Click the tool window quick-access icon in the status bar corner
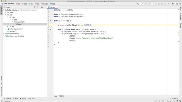Viewport: 182px width, 102px height. tap(1, 101)
